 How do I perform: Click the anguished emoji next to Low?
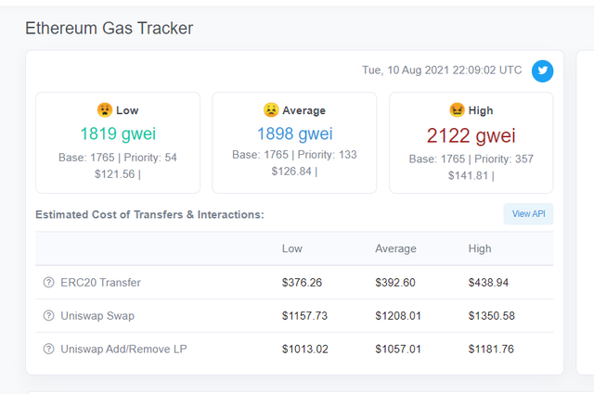point(105,110)
